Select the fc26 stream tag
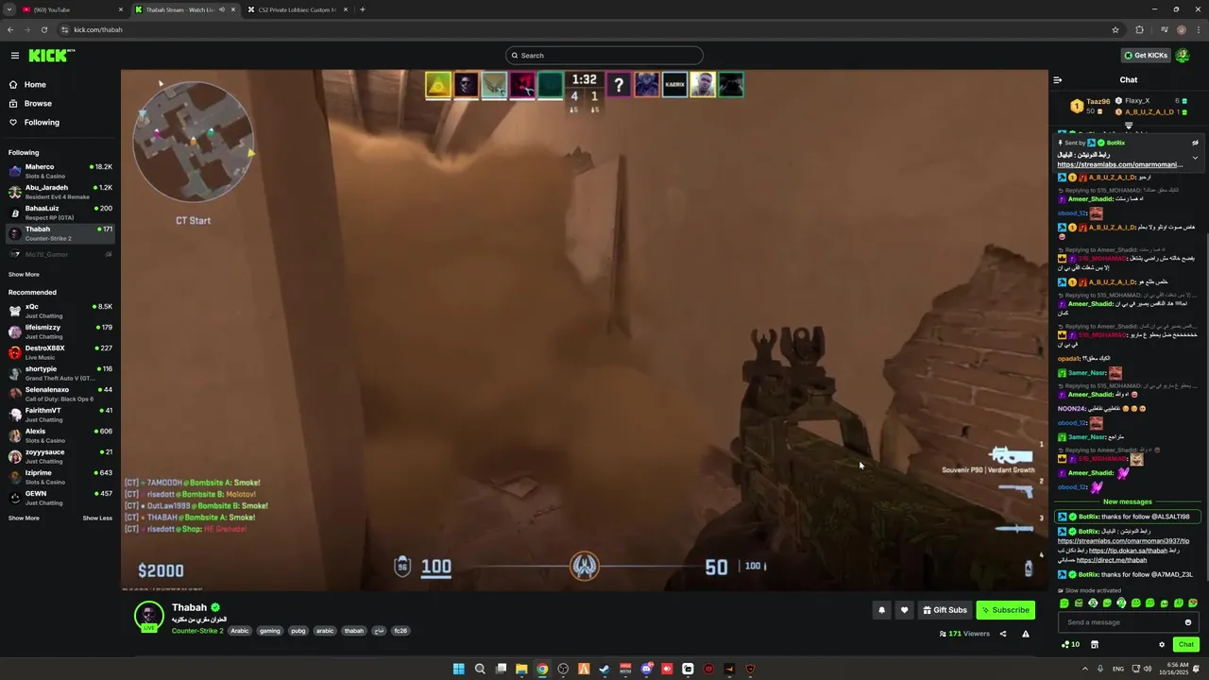 pyautogui.click(x=400, y=631)
